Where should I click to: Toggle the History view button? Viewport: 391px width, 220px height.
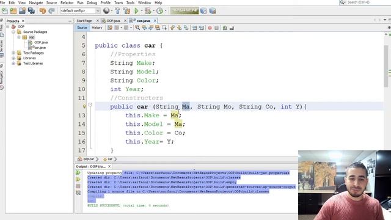coord(97,28)
